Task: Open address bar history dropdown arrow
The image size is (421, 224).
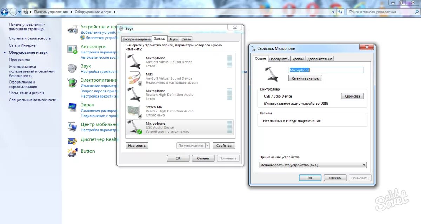Action: click(x=334, y=12)
